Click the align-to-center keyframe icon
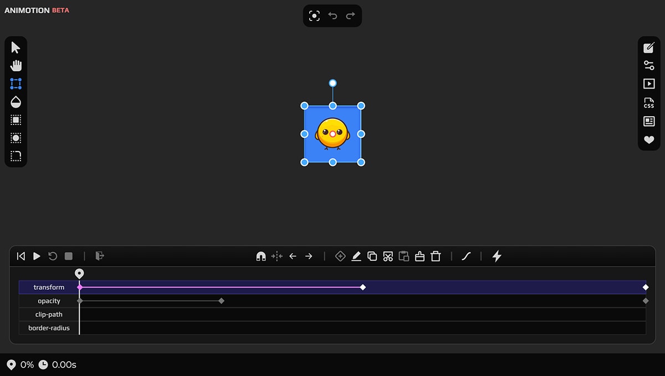This screenshot has height=376, width=665. (277, 256)
